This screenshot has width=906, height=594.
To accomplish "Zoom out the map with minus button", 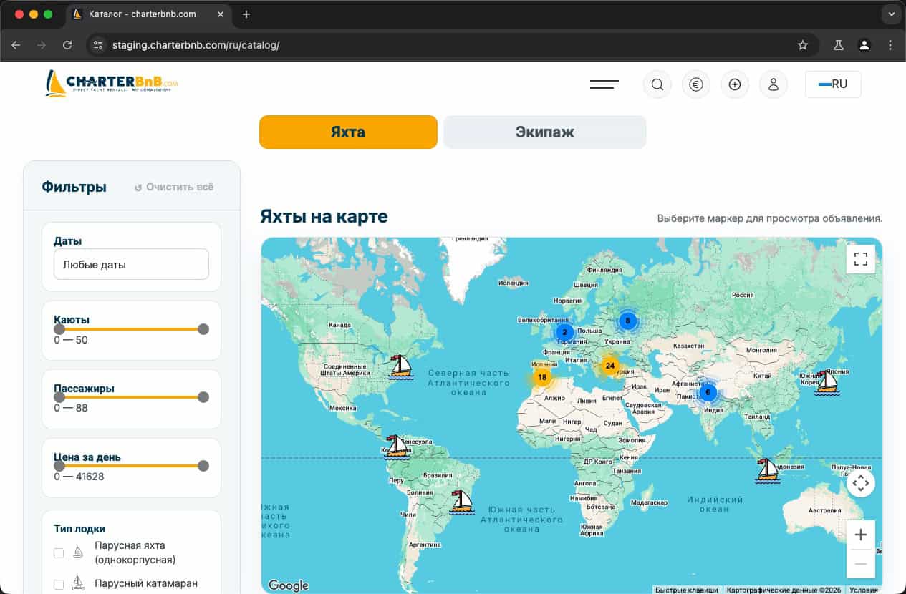I will (861, 564).
